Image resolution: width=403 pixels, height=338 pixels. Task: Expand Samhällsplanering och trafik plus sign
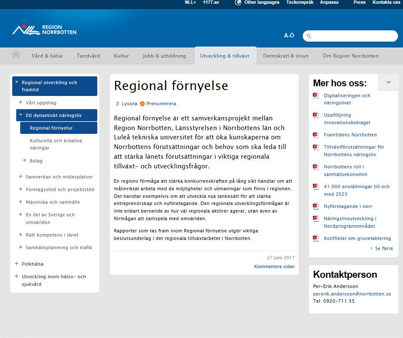coord(21,247)
